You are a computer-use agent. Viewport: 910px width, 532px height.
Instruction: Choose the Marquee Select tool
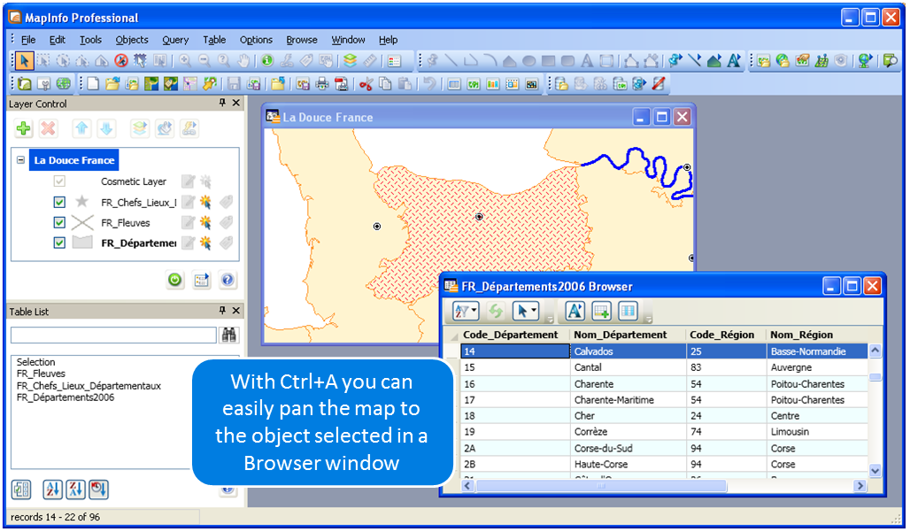tap(43, 60)
